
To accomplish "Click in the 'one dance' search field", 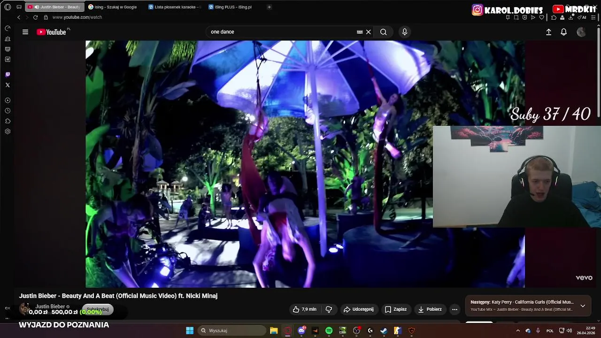I will pyautogui.click(x=282, y=32).
